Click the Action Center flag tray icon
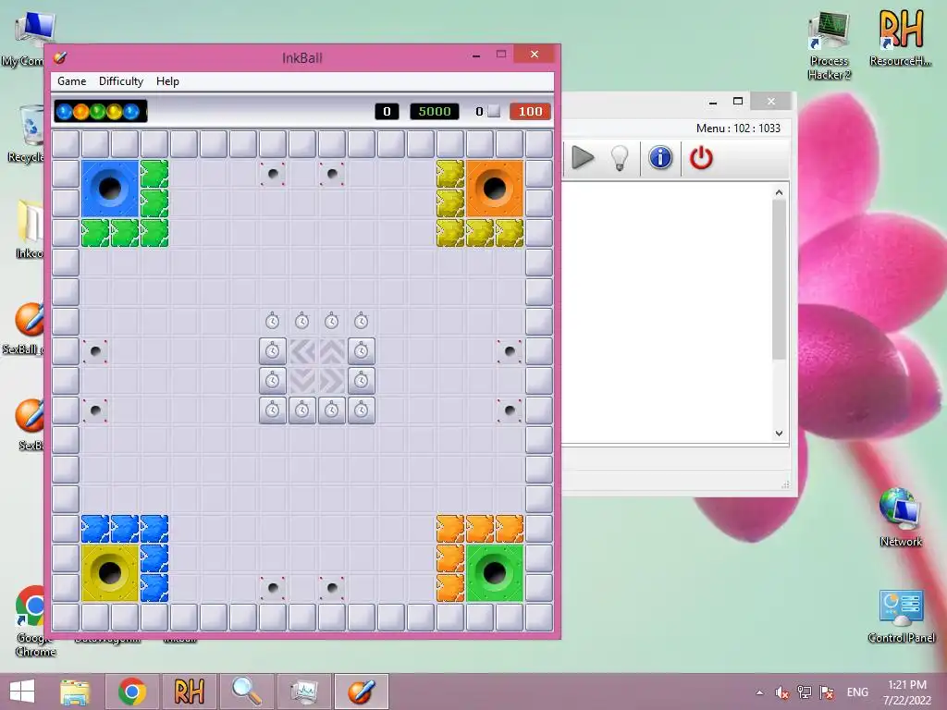This screenshot has height=710, width=947. pos(827,692)
